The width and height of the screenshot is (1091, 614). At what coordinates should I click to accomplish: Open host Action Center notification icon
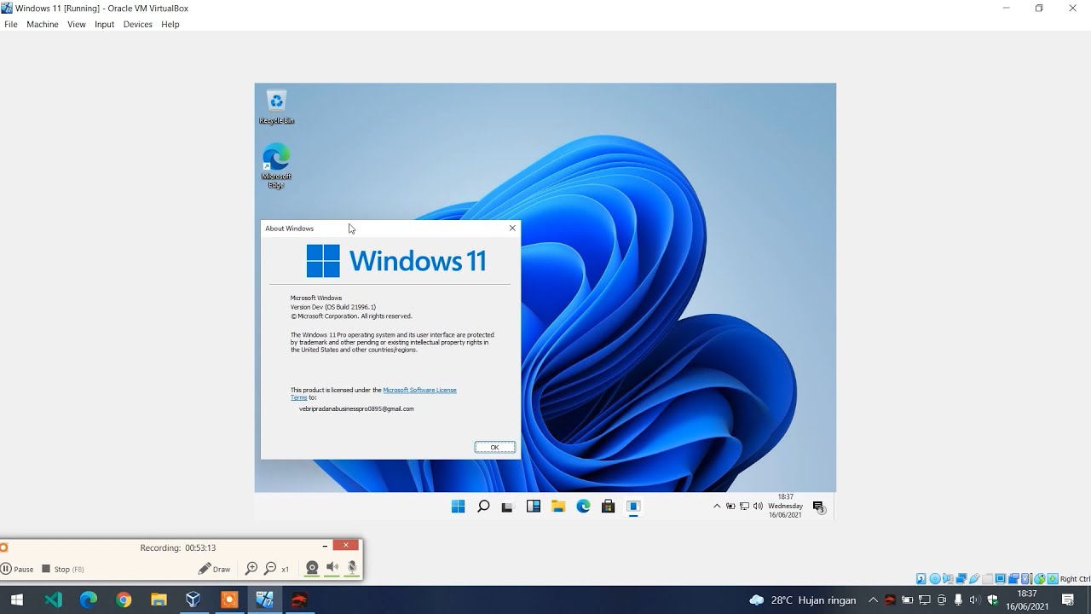pyautogui.click(x=1068, y=600)
